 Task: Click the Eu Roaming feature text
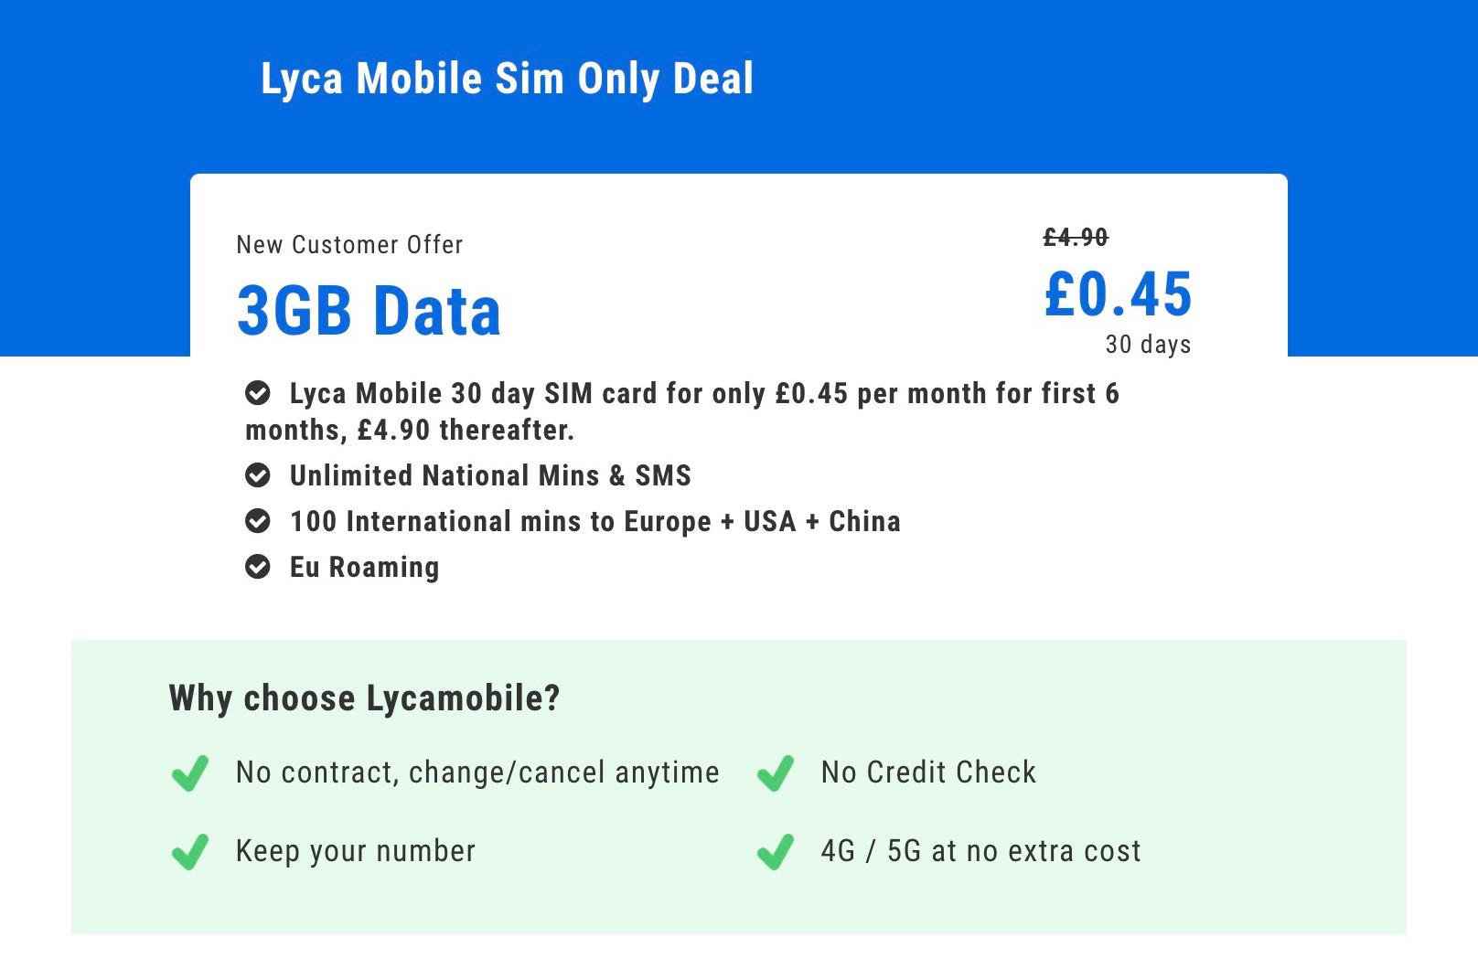365,568
